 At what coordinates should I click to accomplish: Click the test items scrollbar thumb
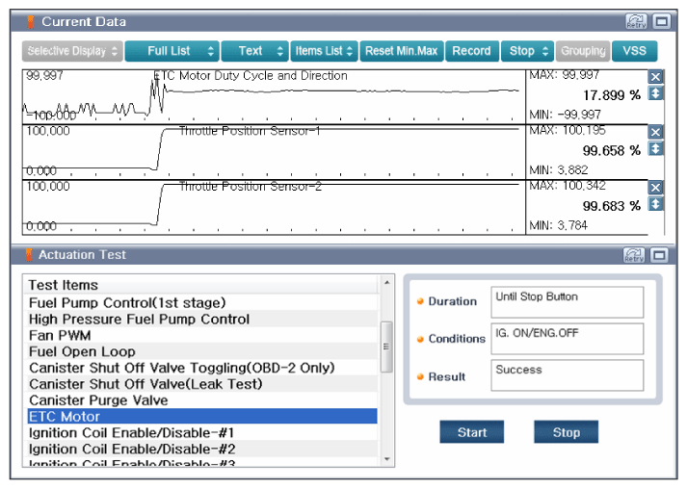pyautogui.click(x=386, y=347)
